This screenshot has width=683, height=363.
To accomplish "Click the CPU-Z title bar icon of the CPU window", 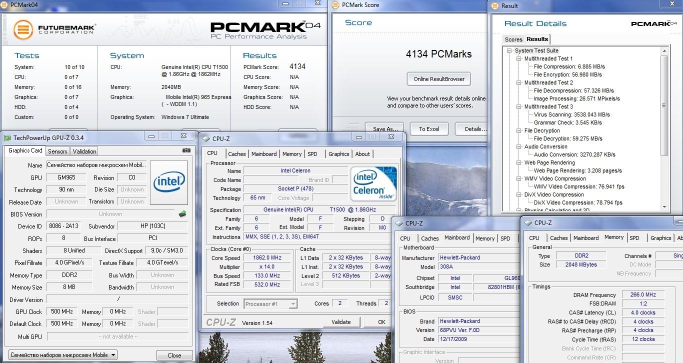I will coord(206,139).
